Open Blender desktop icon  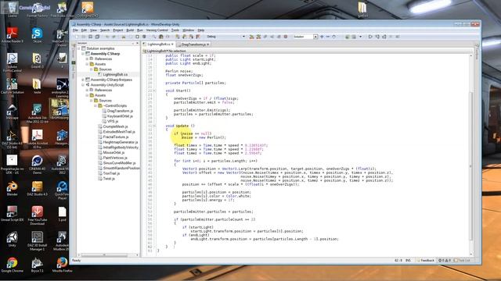[x=13, y=188]
